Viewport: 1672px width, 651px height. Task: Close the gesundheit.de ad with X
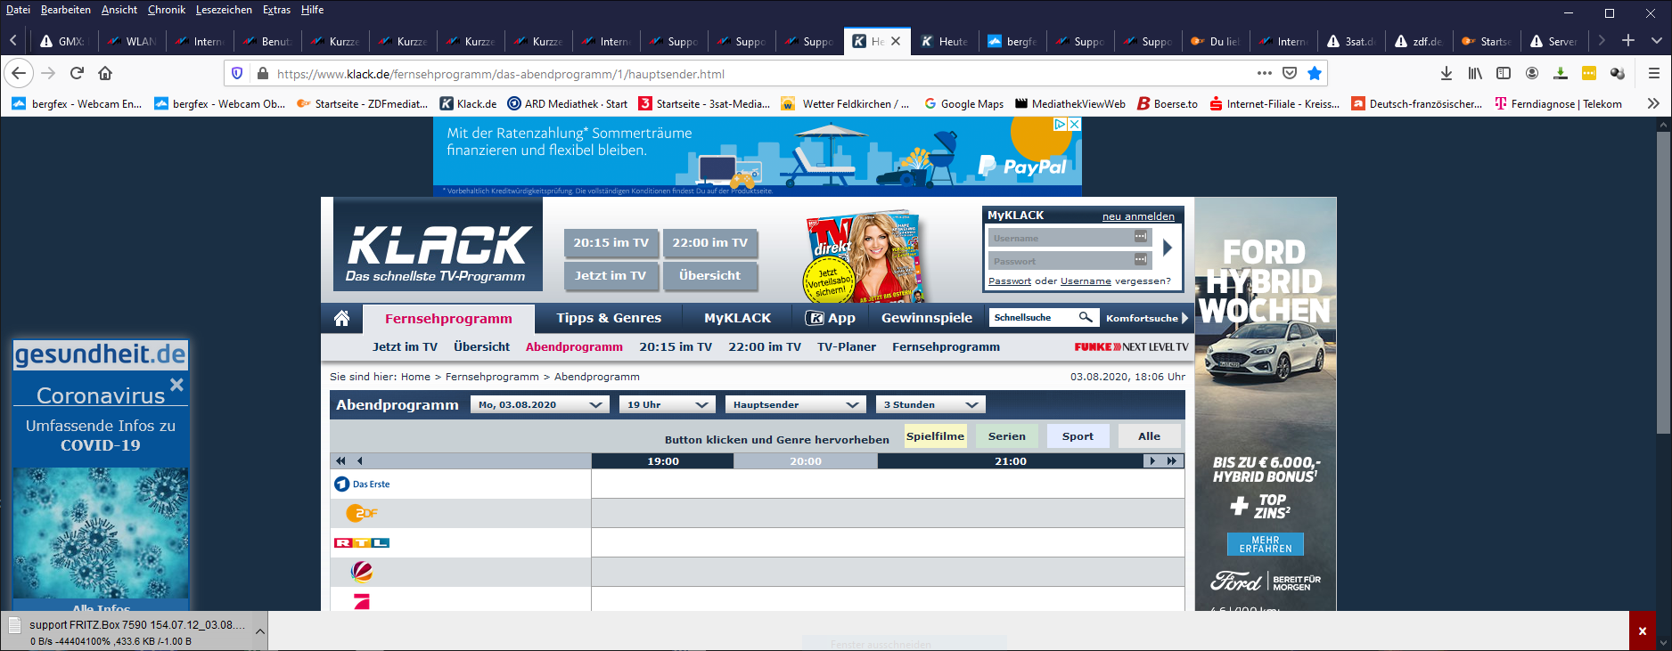click(176, 385)
